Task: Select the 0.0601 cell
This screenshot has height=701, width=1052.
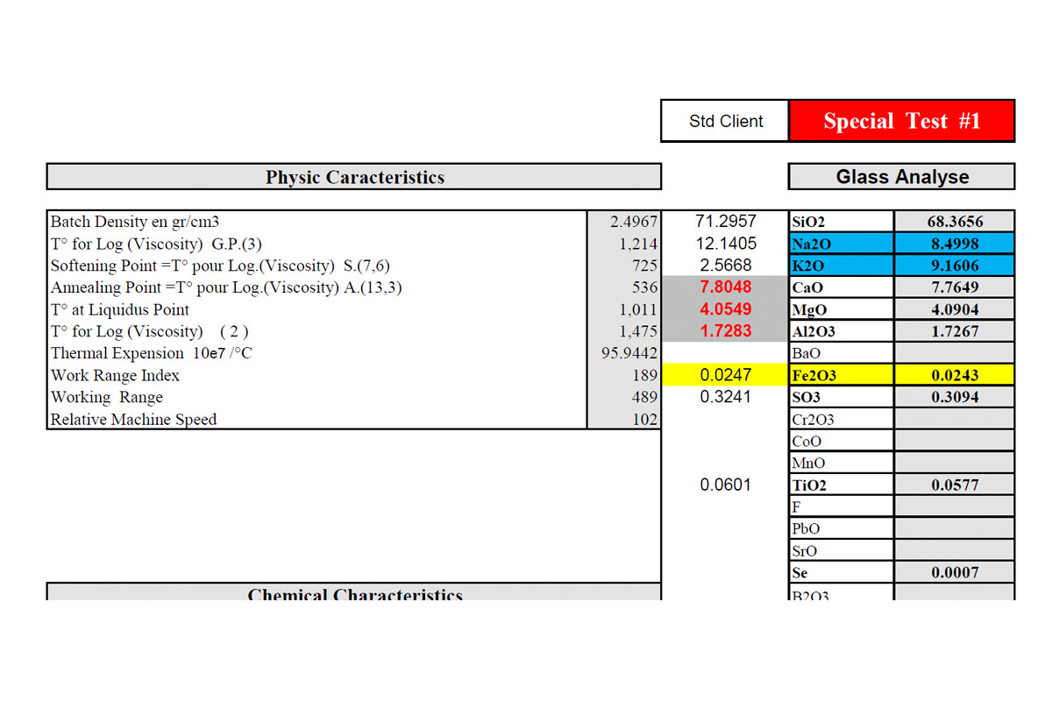Action: [725, 485]
